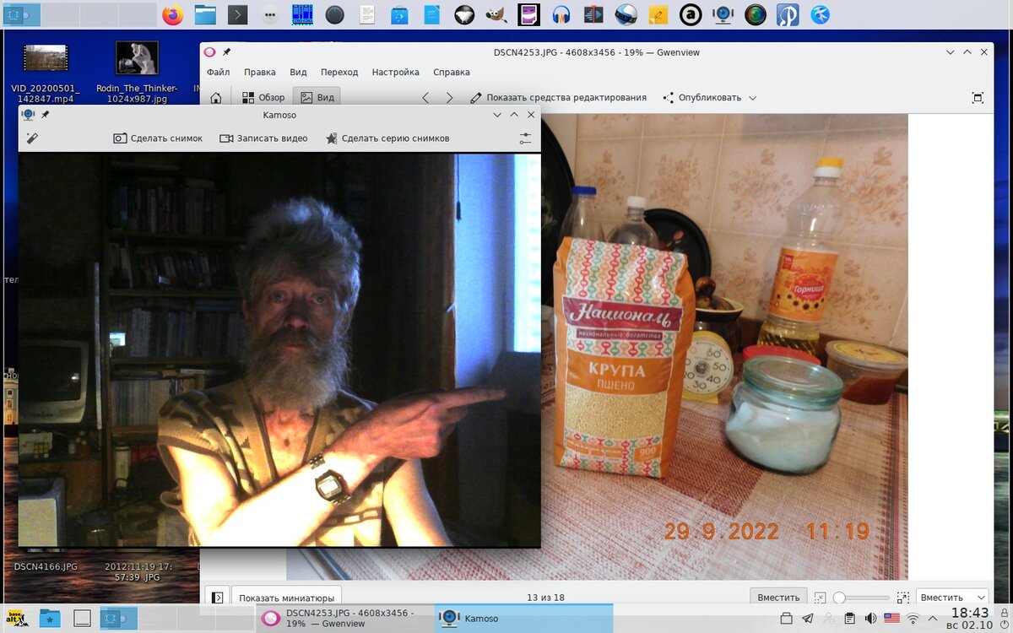Image resolution: width=1013 pixels, height=633 pixels.
Task: Switch to Gwenview taskbar entry
Action: 345,619
